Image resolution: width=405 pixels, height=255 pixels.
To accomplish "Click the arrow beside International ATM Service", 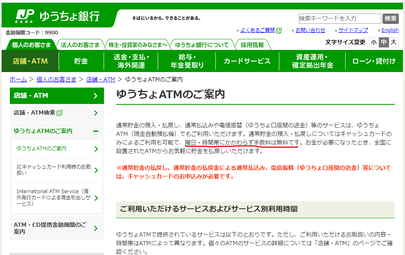I will click(x=96, y=198).
